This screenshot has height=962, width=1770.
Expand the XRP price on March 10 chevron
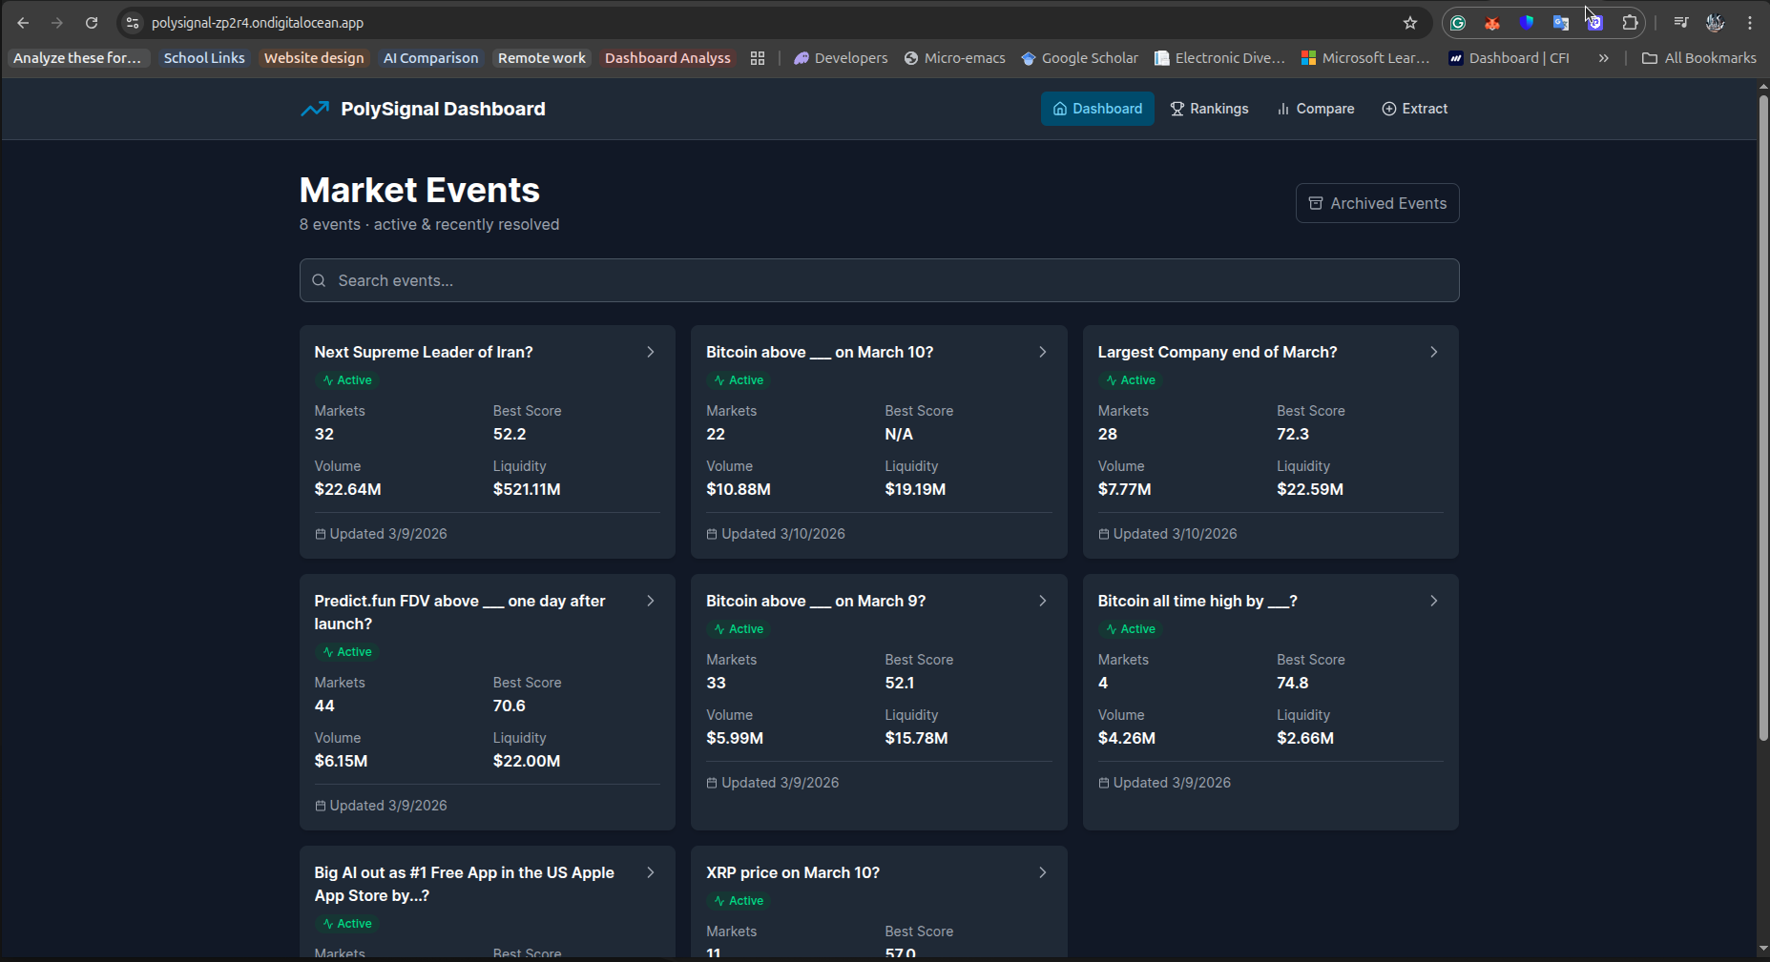(1043, 872)
